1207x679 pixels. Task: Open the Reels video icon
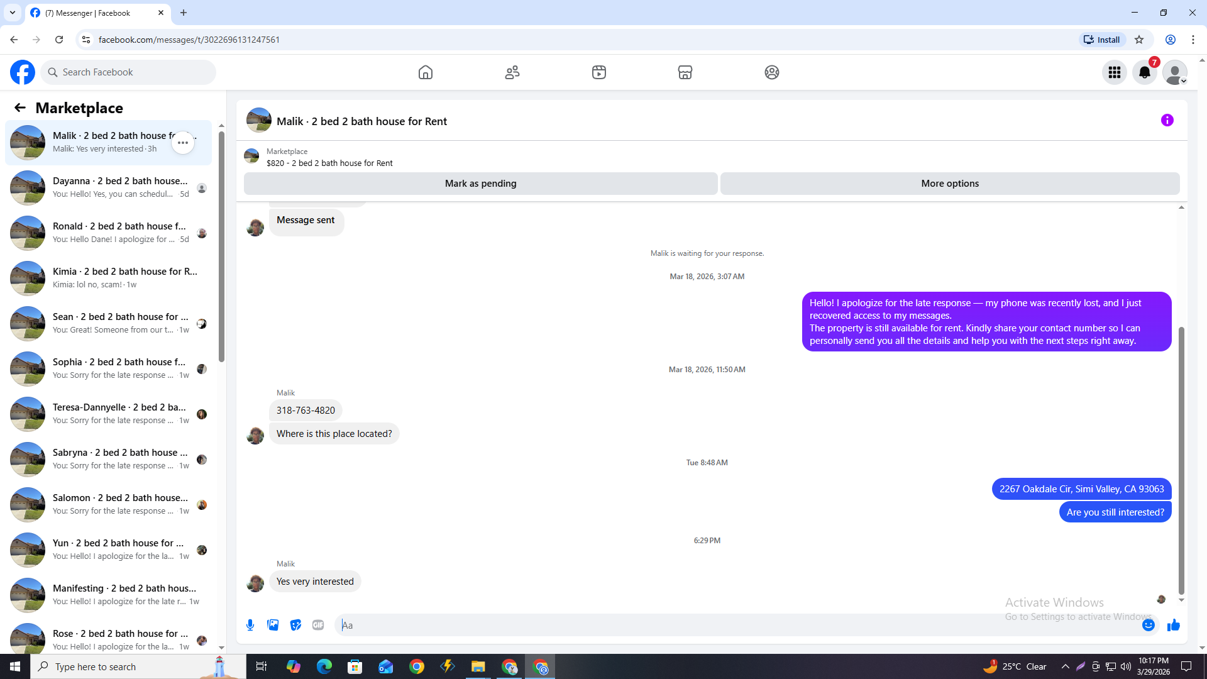pos(599,72)
